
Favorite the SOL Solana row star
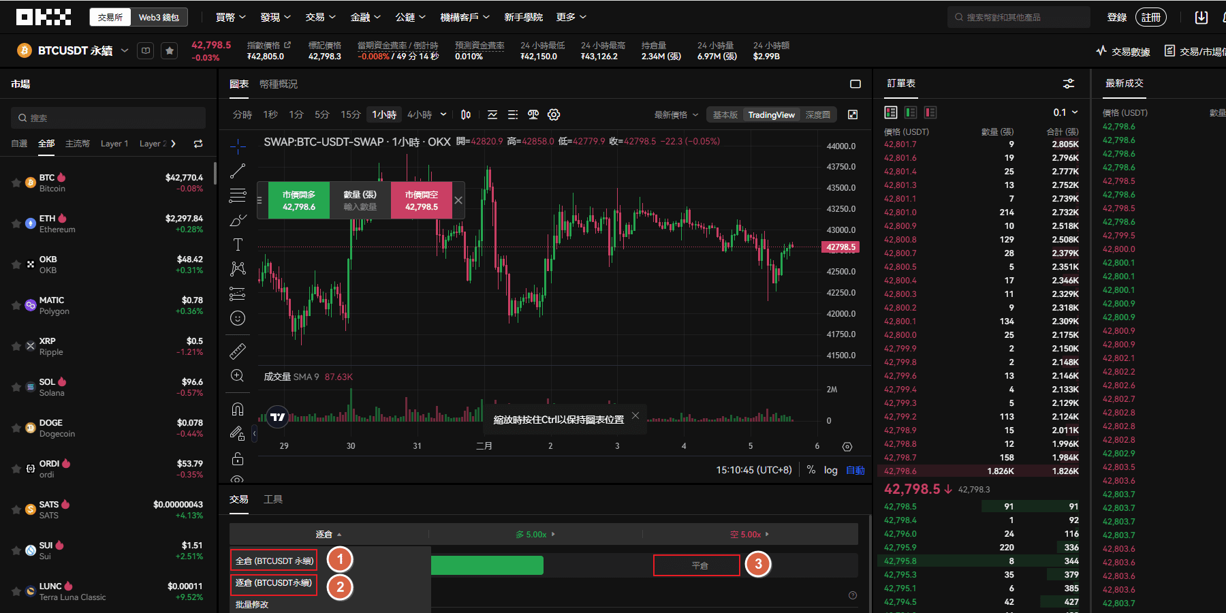[16, 387]
